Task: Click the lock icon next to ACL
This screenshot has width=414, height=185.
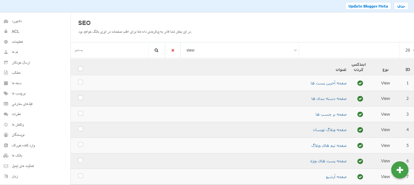Action: pos(6,32)
